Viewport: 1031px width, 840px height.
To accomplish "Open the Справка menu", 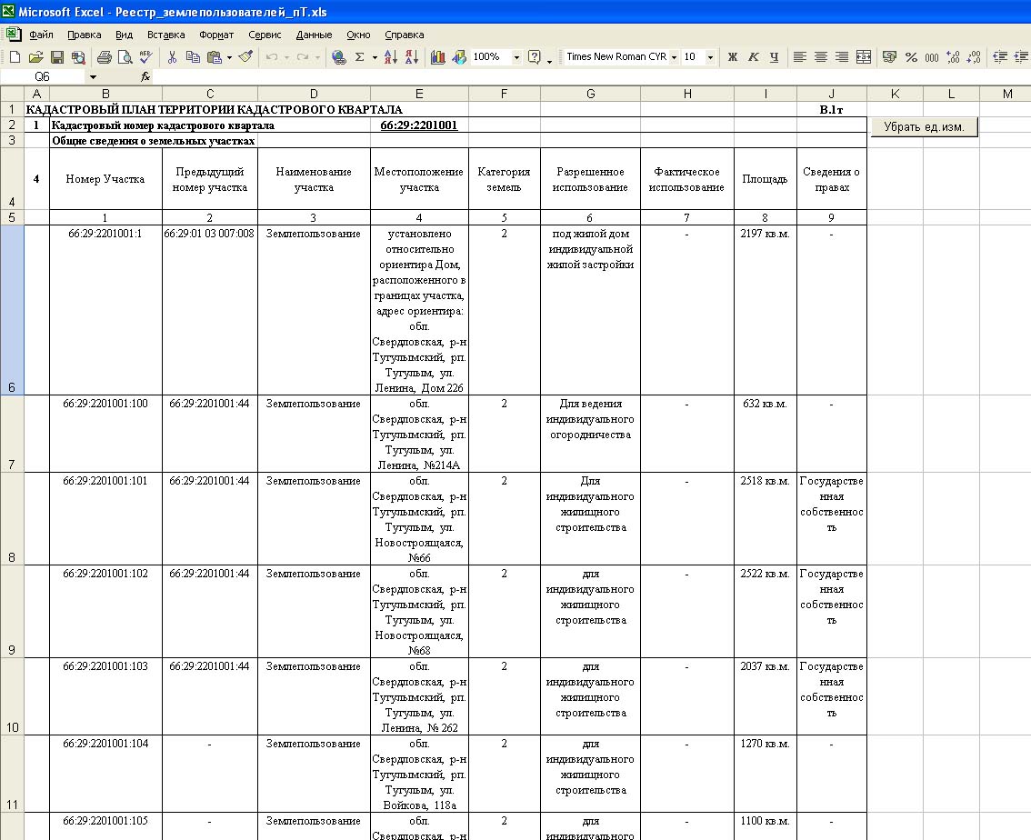I will coord(404,35).
